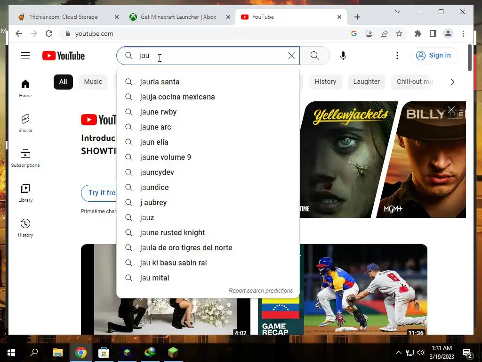Screen dimensions: 482x362
Task: Open Chrome extensions puzzle icon
Action: [x=418, y=33]
